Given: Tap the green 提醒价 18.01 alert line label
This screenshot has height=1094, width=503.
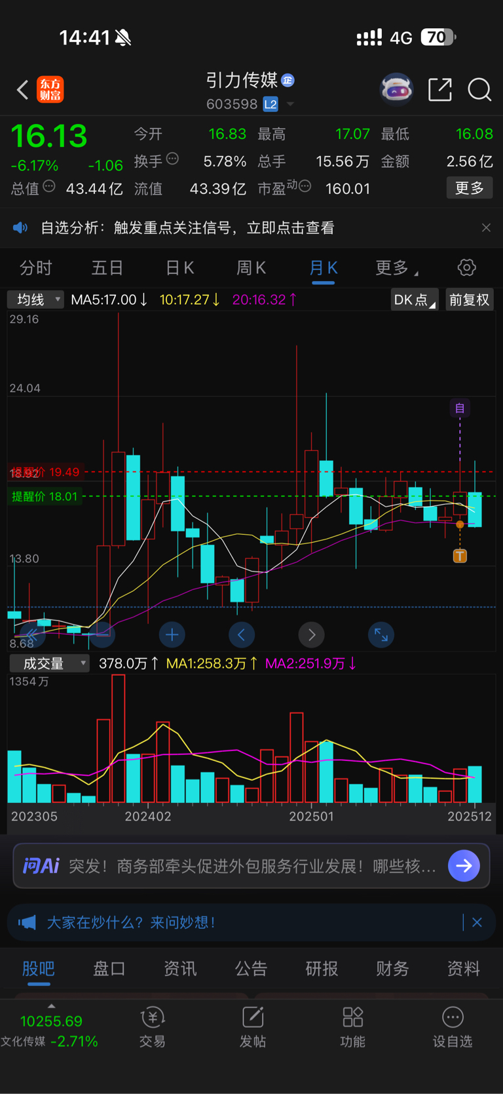Looking at the screenshot, I should coord(44,496).
